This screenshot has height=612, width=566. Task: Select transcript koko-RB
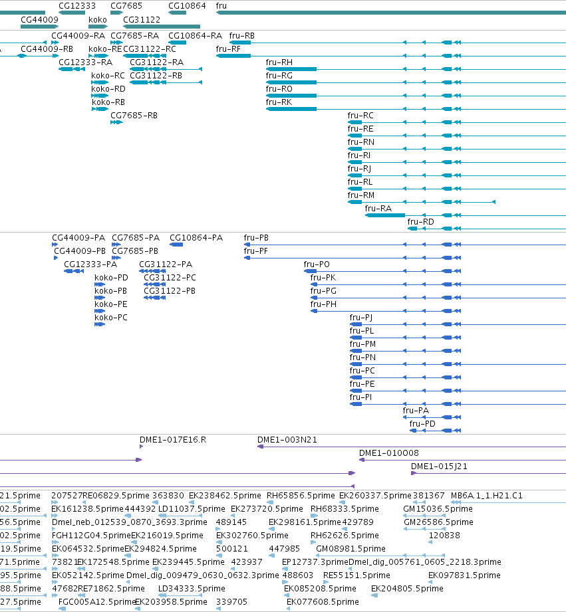point(108,102)
